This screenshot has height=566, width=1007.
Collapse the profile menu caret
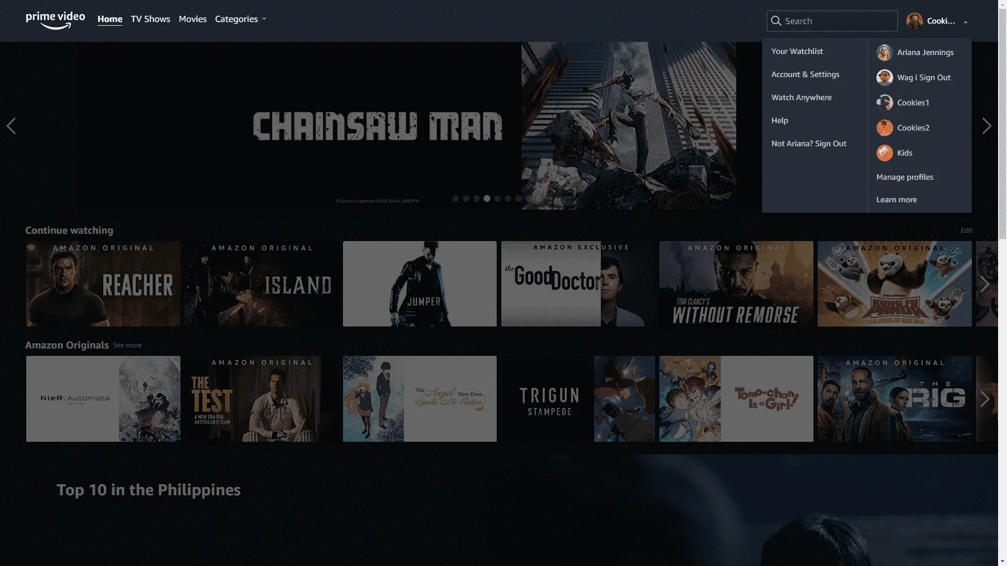(x=966, y=22)
